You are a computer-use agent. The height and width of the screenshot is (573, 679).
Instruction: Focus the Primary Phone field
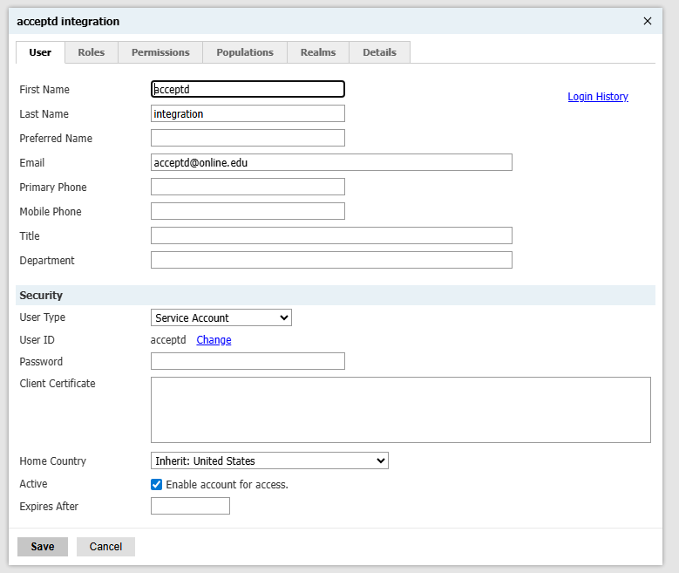[x=248, y=187]
